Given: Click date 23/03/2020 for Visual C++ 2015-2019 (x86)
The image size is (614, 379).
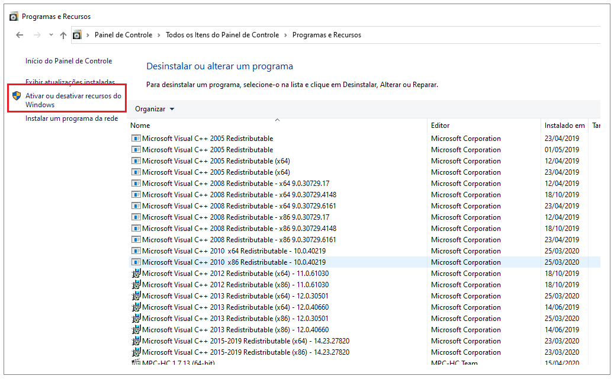Looking at the screenshot, I should tap(561, 352).
